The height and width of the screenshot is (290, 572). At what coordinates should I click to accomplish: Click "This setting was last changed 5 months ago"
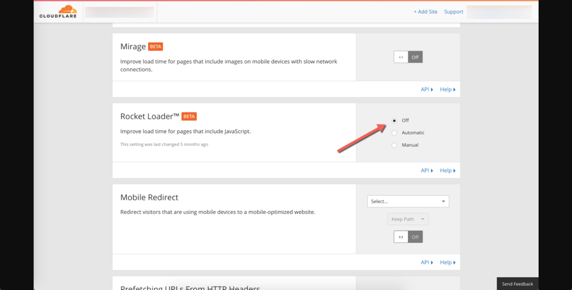click(164, 144)
